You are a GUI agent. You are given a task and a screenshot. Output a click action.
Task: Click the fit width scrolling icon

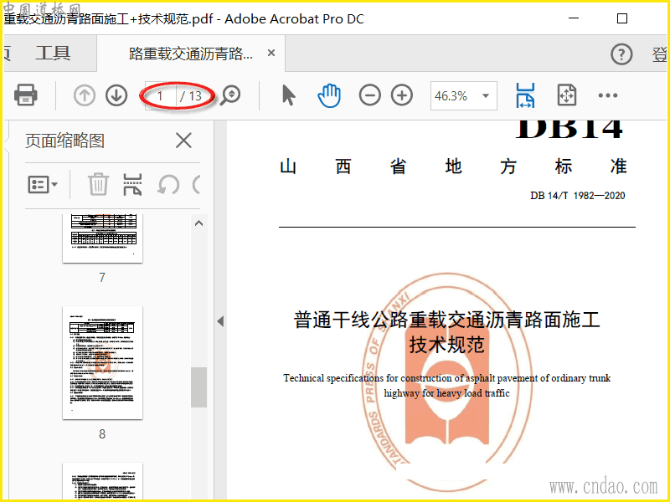point(525,95)
